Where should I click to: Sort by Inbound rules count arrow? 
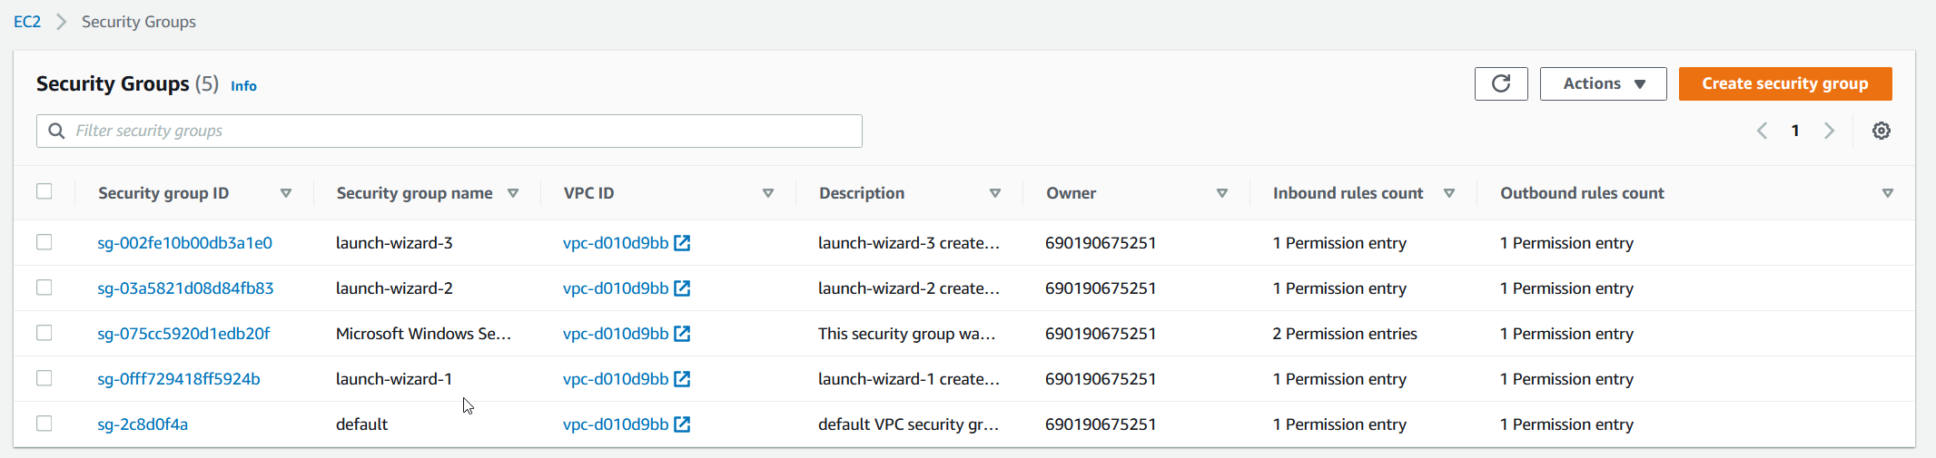(1449, 193)
